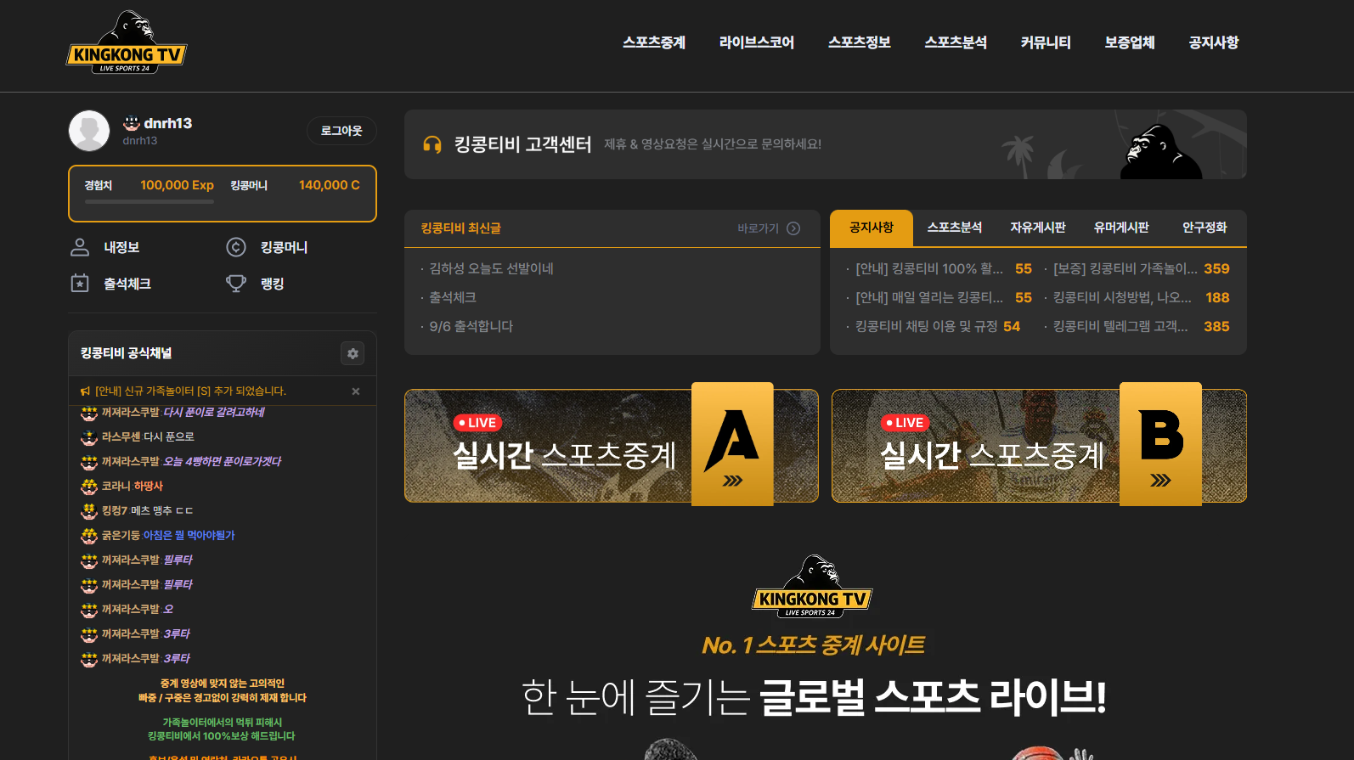Open 출석체크 calendar icon
The image size is (1354, 760).
(80, 284)
